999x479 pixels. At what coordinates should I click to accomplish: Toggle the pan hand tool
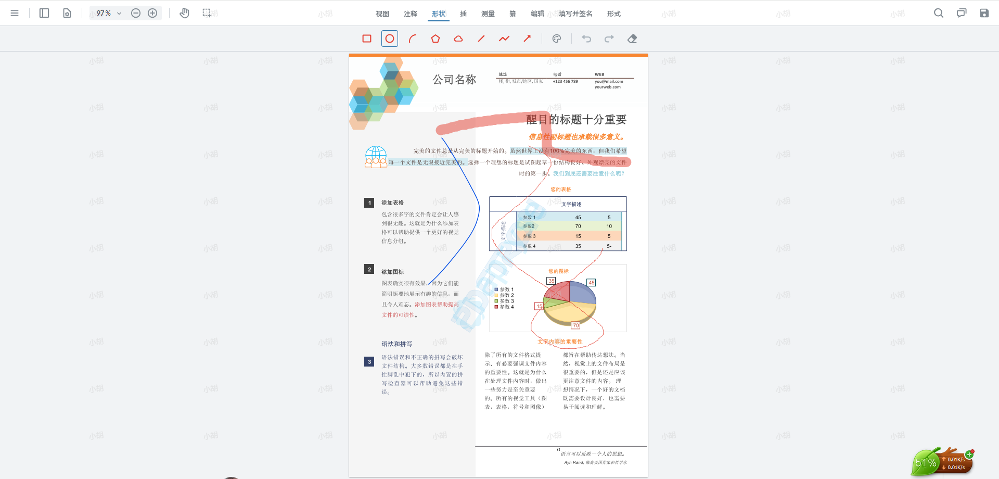coord(184,13)
